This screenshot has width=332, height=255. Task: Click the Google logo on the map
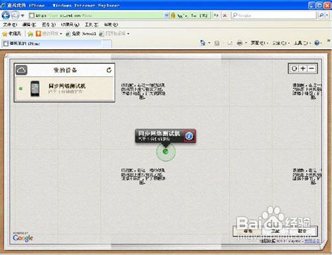[x=23, y=238]
